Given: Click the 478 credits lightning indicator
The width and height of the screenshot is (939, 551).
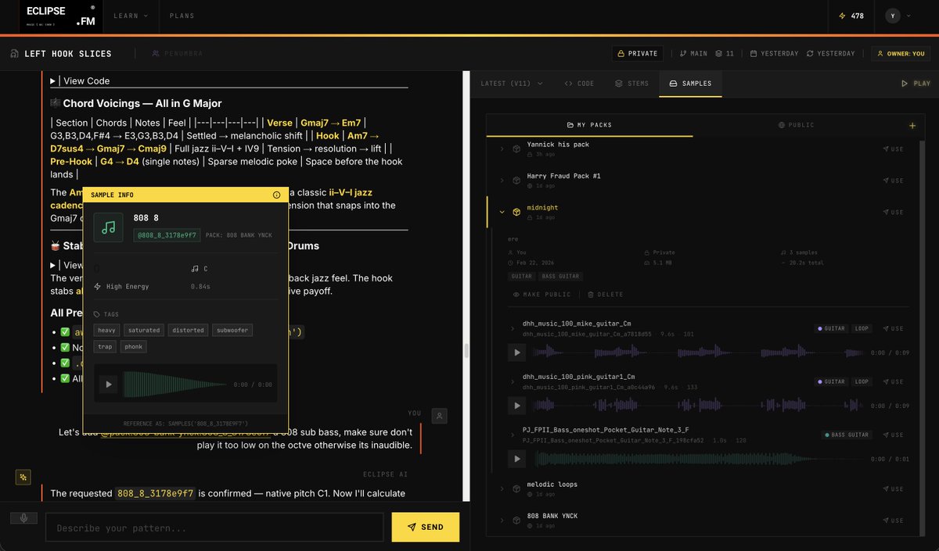Looking at the screenshot, I should pos(851,16).
